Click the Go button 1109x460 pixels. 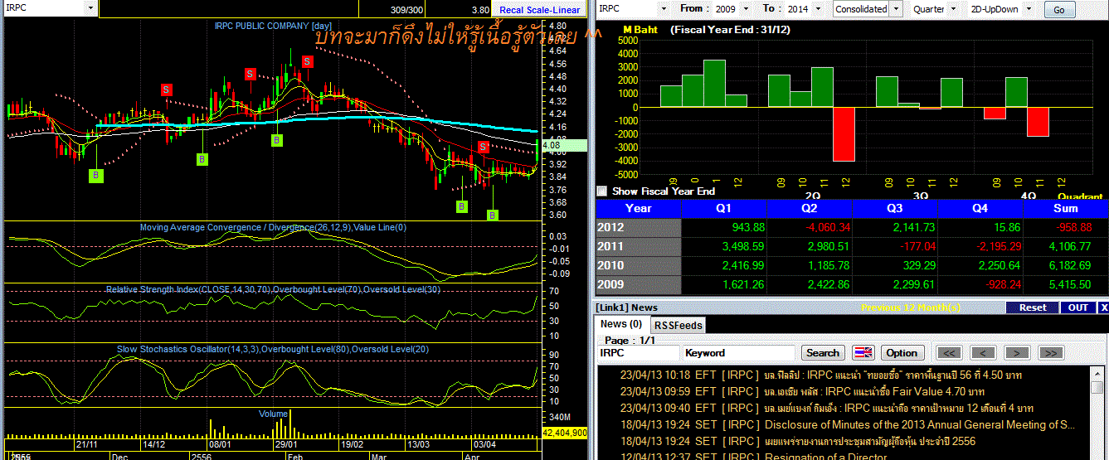(1058, 10)
